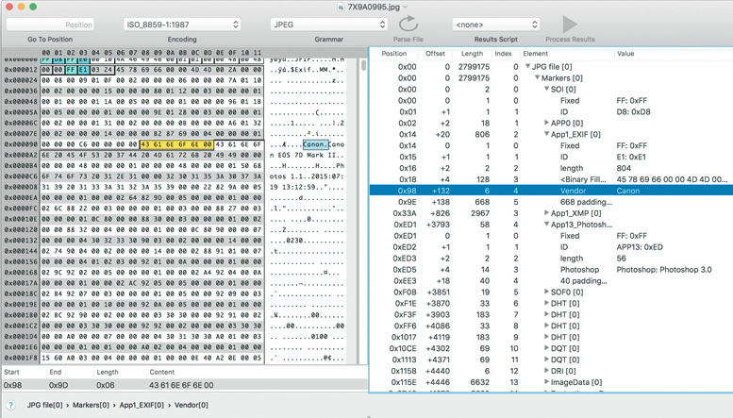Open the ISO_8859-1:1987 encoding dropdown
Screen dimensions: 733x418
181,25
